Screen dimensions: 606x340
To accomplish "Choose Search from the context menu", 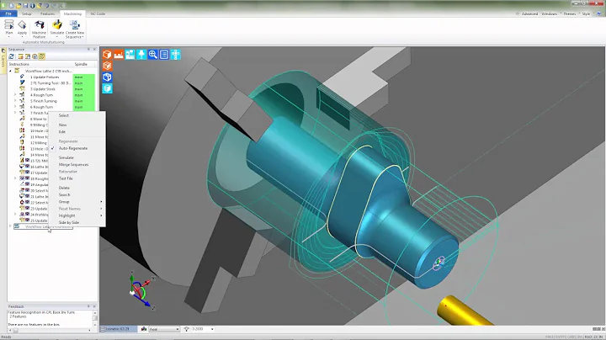I will (x=65, y=194).
